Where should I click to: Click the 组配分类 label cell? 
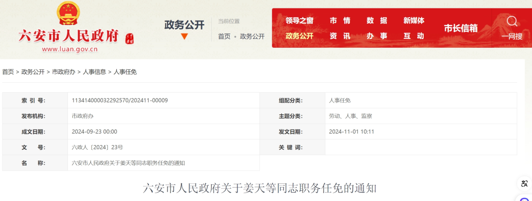click(293, 100)
